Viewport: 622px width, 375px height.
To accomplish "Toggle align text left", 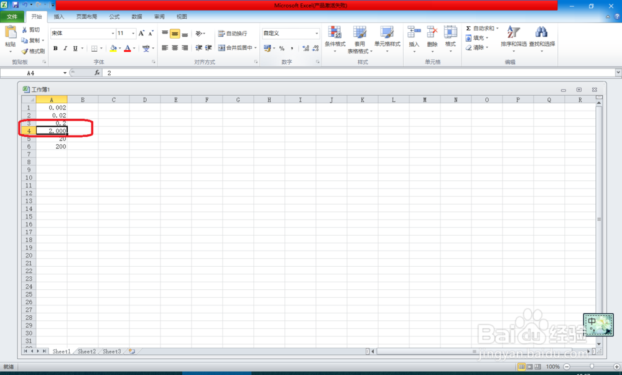I will click(x=165, y=48).
